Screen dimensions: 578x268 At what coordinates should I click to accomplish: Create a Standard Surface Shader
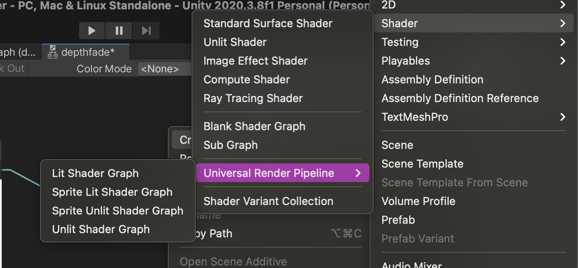(268, 23)
